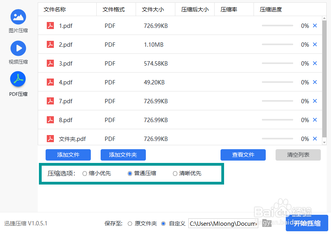Viewport: 331px width, 234px height.
Task: Click the progress bar for 4.pdf
Action: point(277,82)
